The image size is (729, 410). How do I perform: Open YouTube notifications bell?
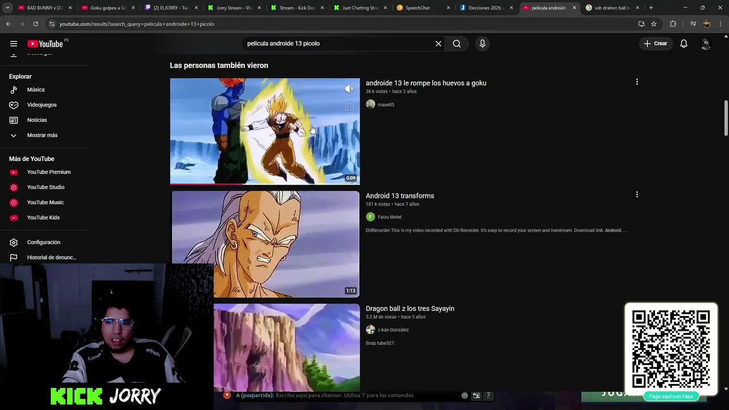pyautogui.click(x=683, y=43)
